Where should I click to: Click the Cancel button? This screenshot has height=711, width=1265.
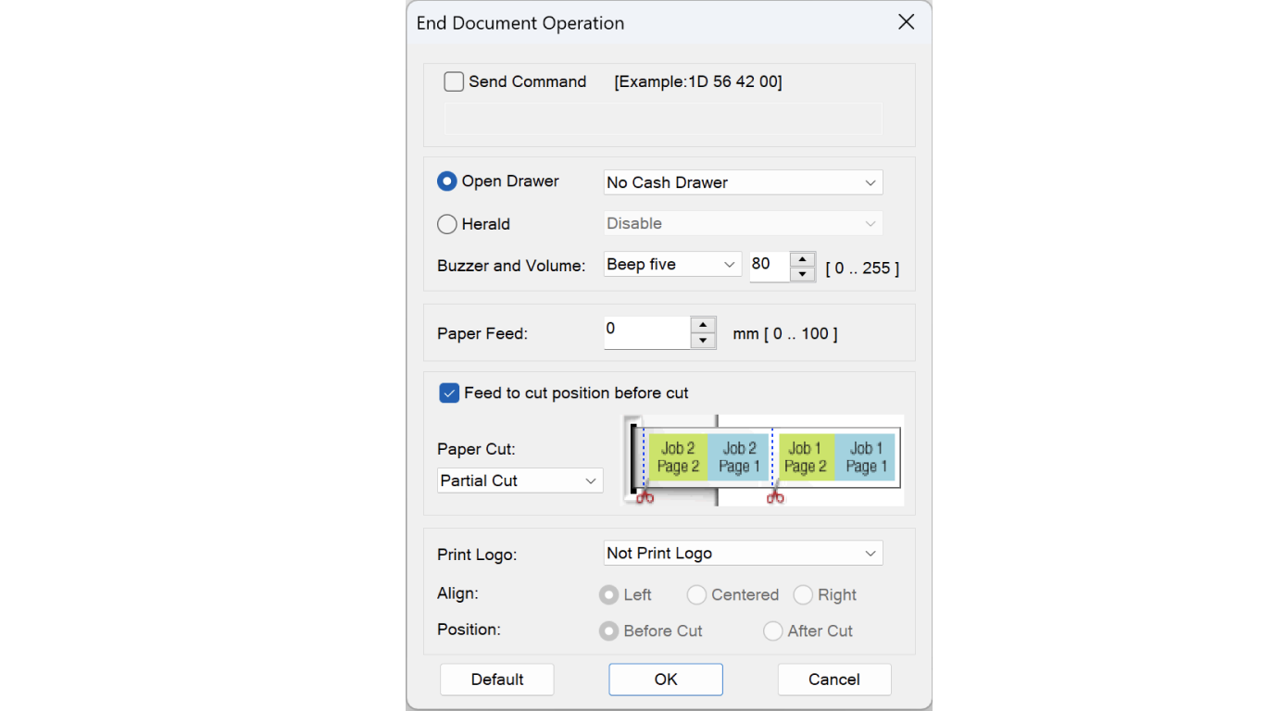[834, 680]
